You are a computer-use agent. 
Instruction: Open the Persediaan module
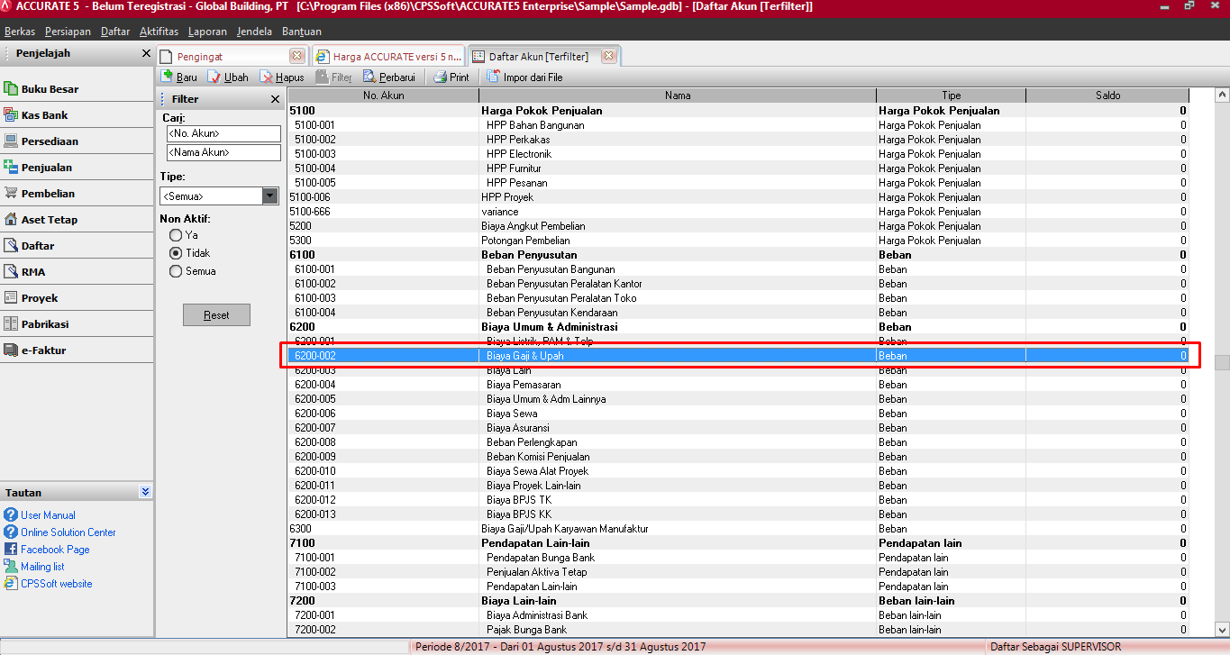click(x=50, y=141)
